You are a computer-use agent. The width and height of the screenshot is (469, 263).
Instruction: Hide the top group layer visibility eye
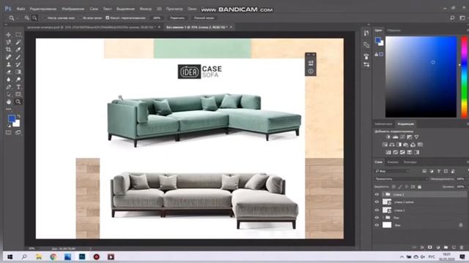coord(377,194)
